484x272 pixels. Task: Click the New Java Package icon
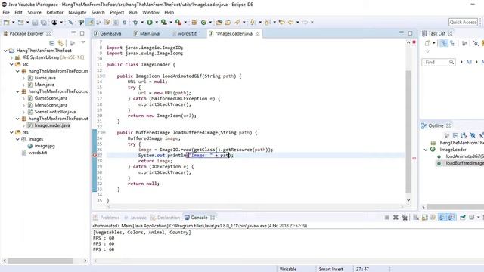pos(194,22)
